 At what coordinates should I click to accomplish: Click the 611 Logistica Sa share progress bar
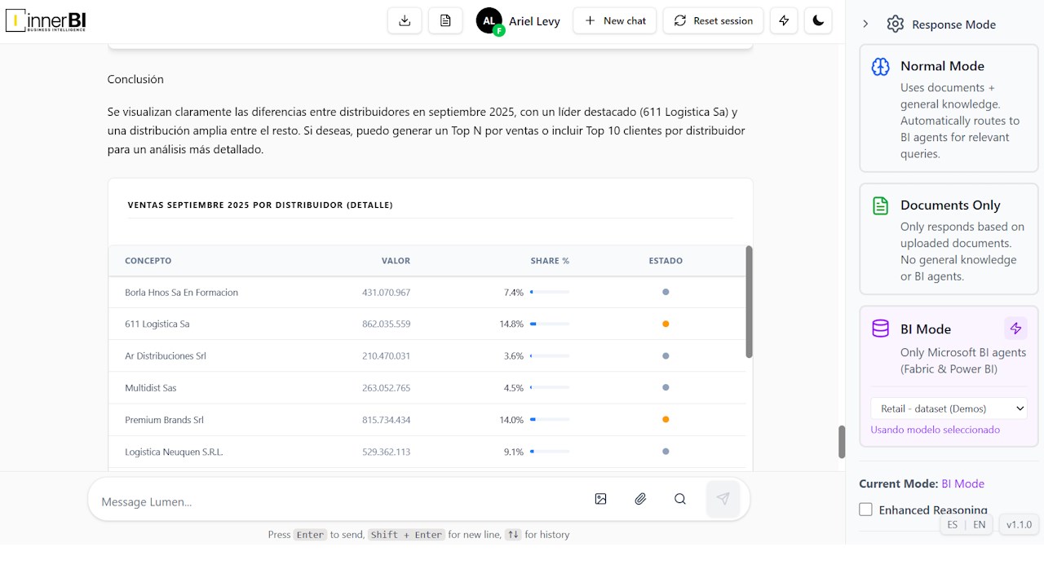(550, 324)
